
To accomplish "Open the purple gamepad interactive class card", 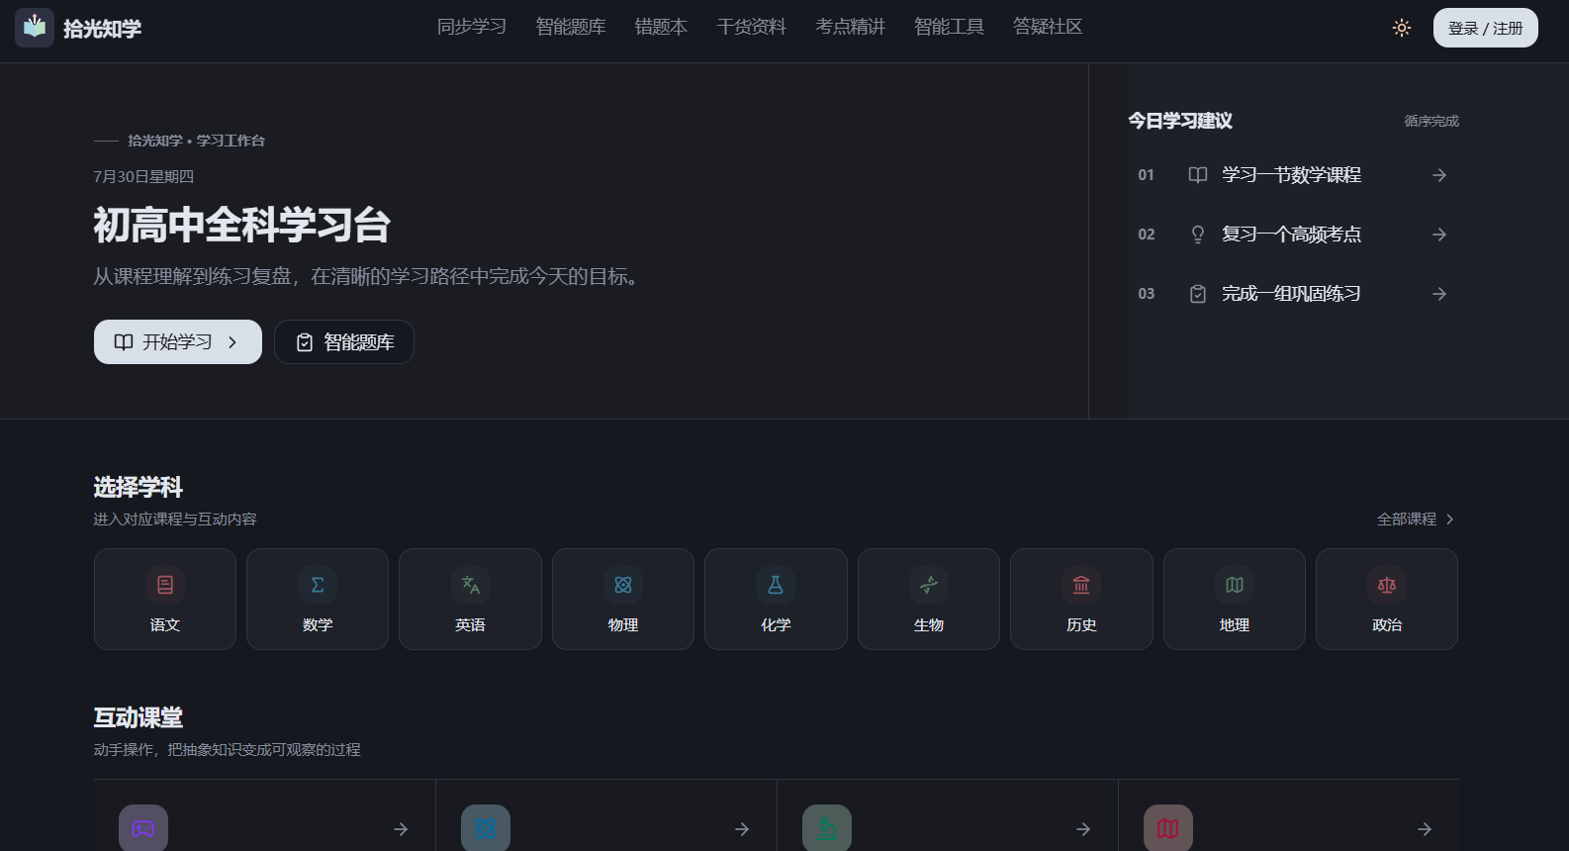I will 264,815.
